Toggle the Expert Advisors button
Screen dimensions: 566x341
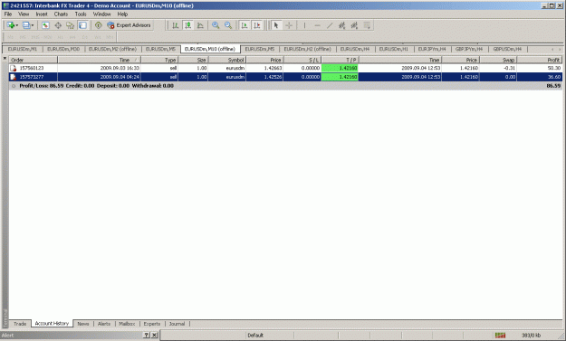pos(129,25)
